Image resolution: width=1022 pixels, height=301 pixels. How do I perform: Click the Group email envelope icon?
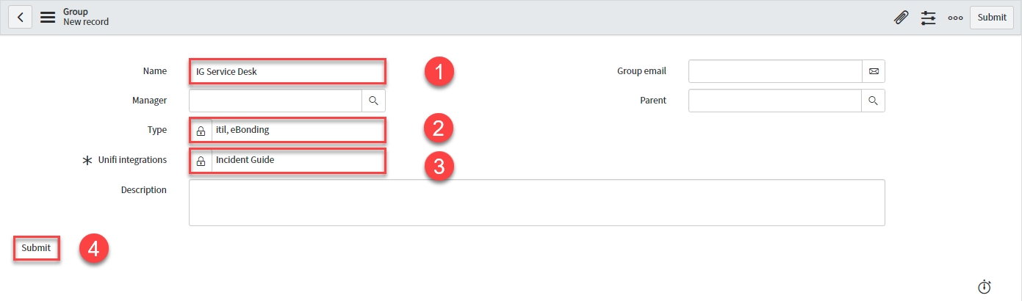pyautogui.click(x=874, y=71)
